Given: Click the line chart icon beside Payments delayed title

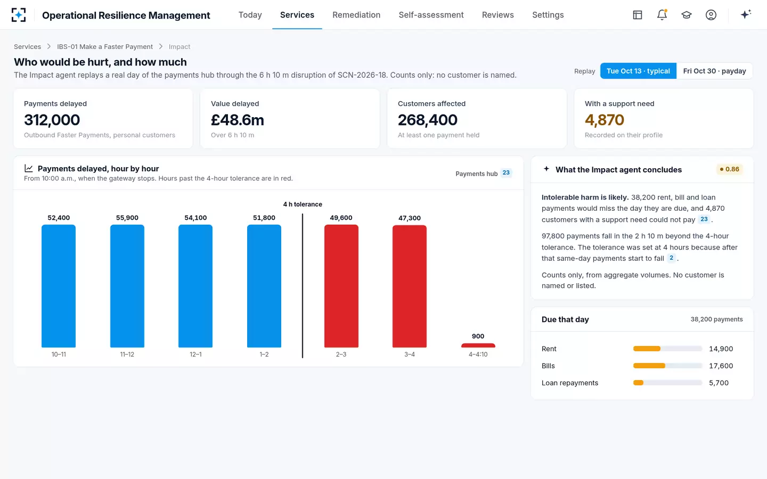Looking at the screenshot, I should (x=29, y=168).
